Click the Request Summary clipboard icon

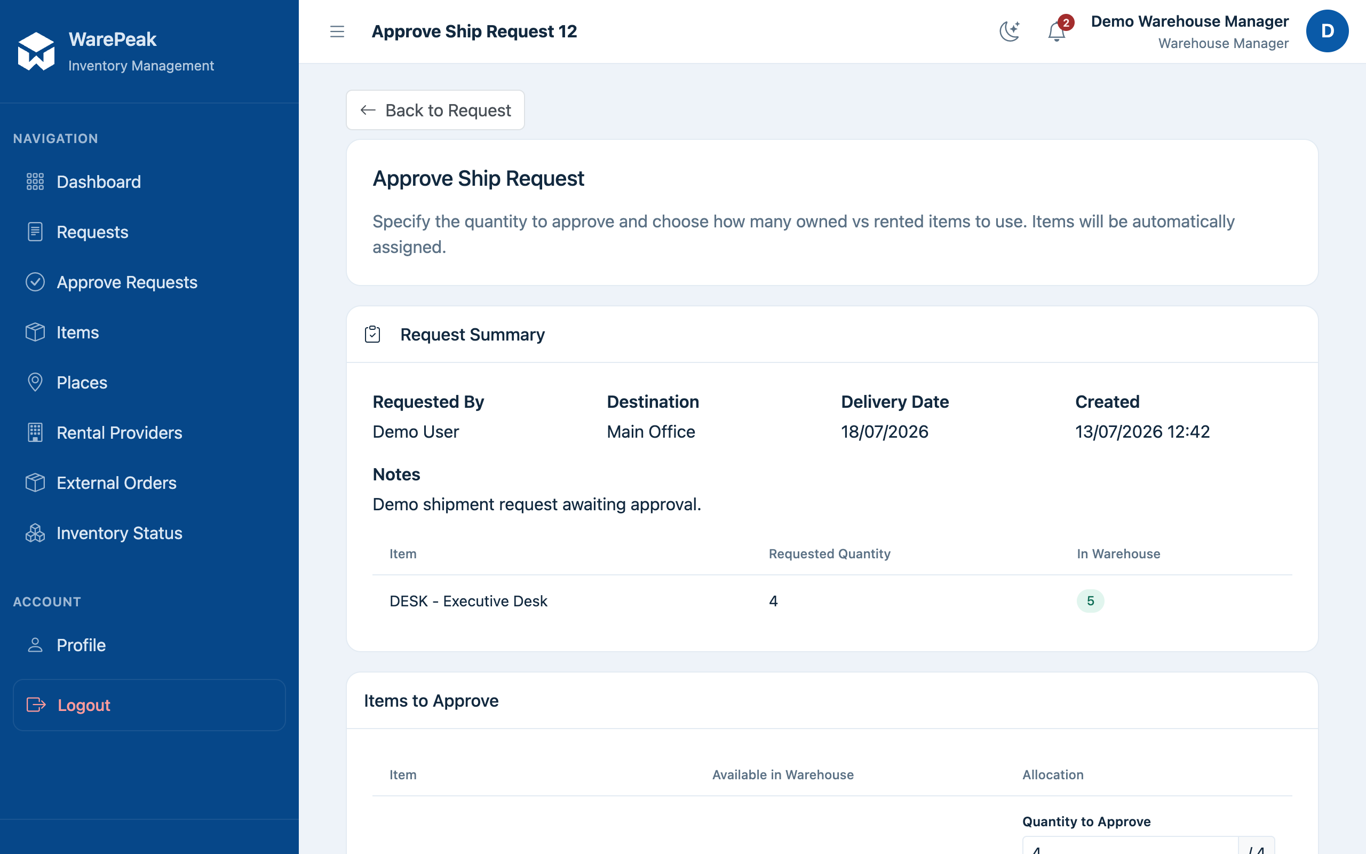(x=372, y=334)
